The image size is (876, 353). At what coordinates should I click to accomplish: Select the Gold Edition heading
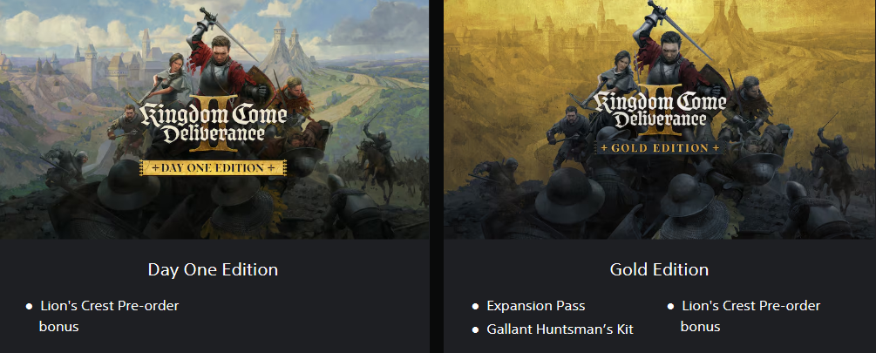(659, 270)
